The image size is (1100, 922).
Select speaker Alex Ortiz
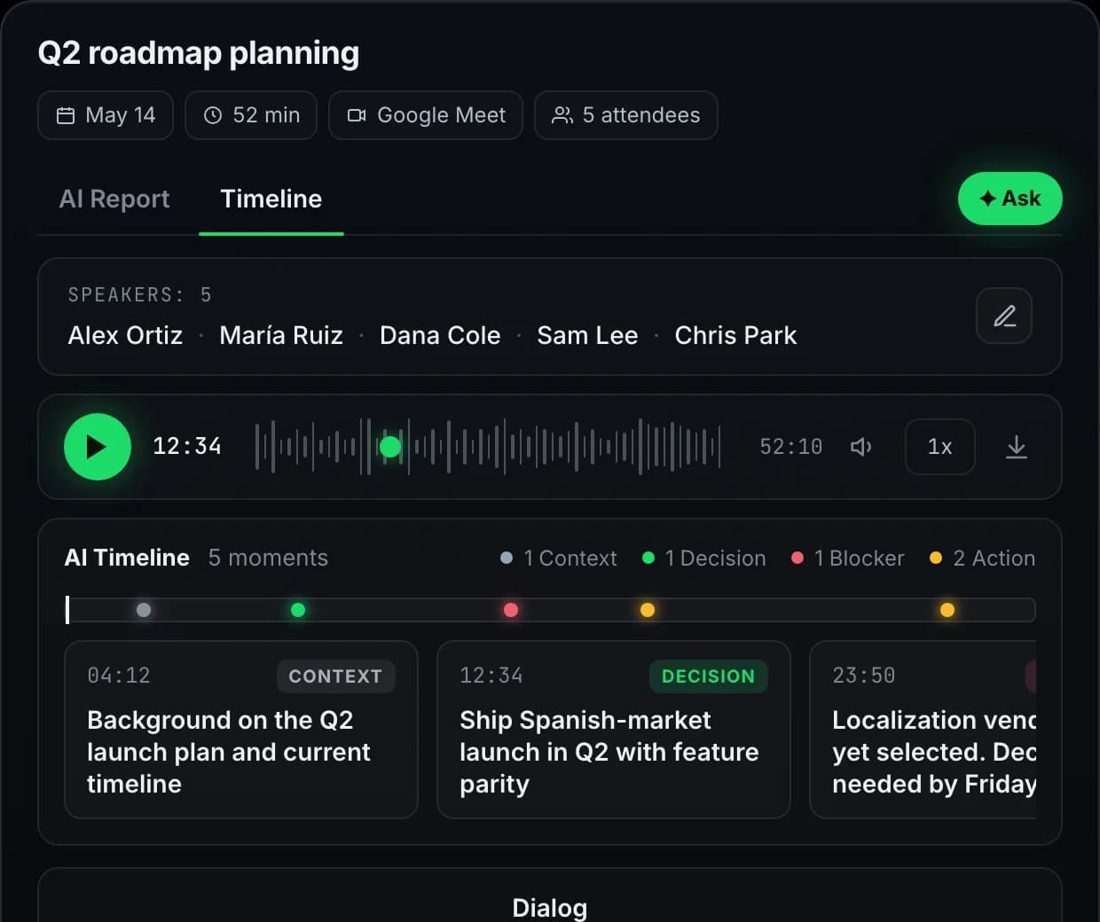pyautogui.click(x=125, y=335)
